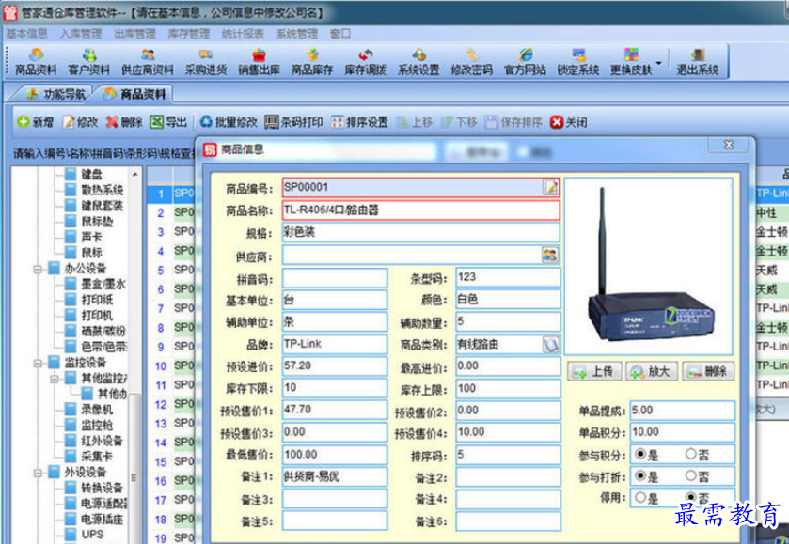789x544 pixels.
Task: Open 商品类别 picker icon
Action: pyautogui.click(x=551, y=345)
